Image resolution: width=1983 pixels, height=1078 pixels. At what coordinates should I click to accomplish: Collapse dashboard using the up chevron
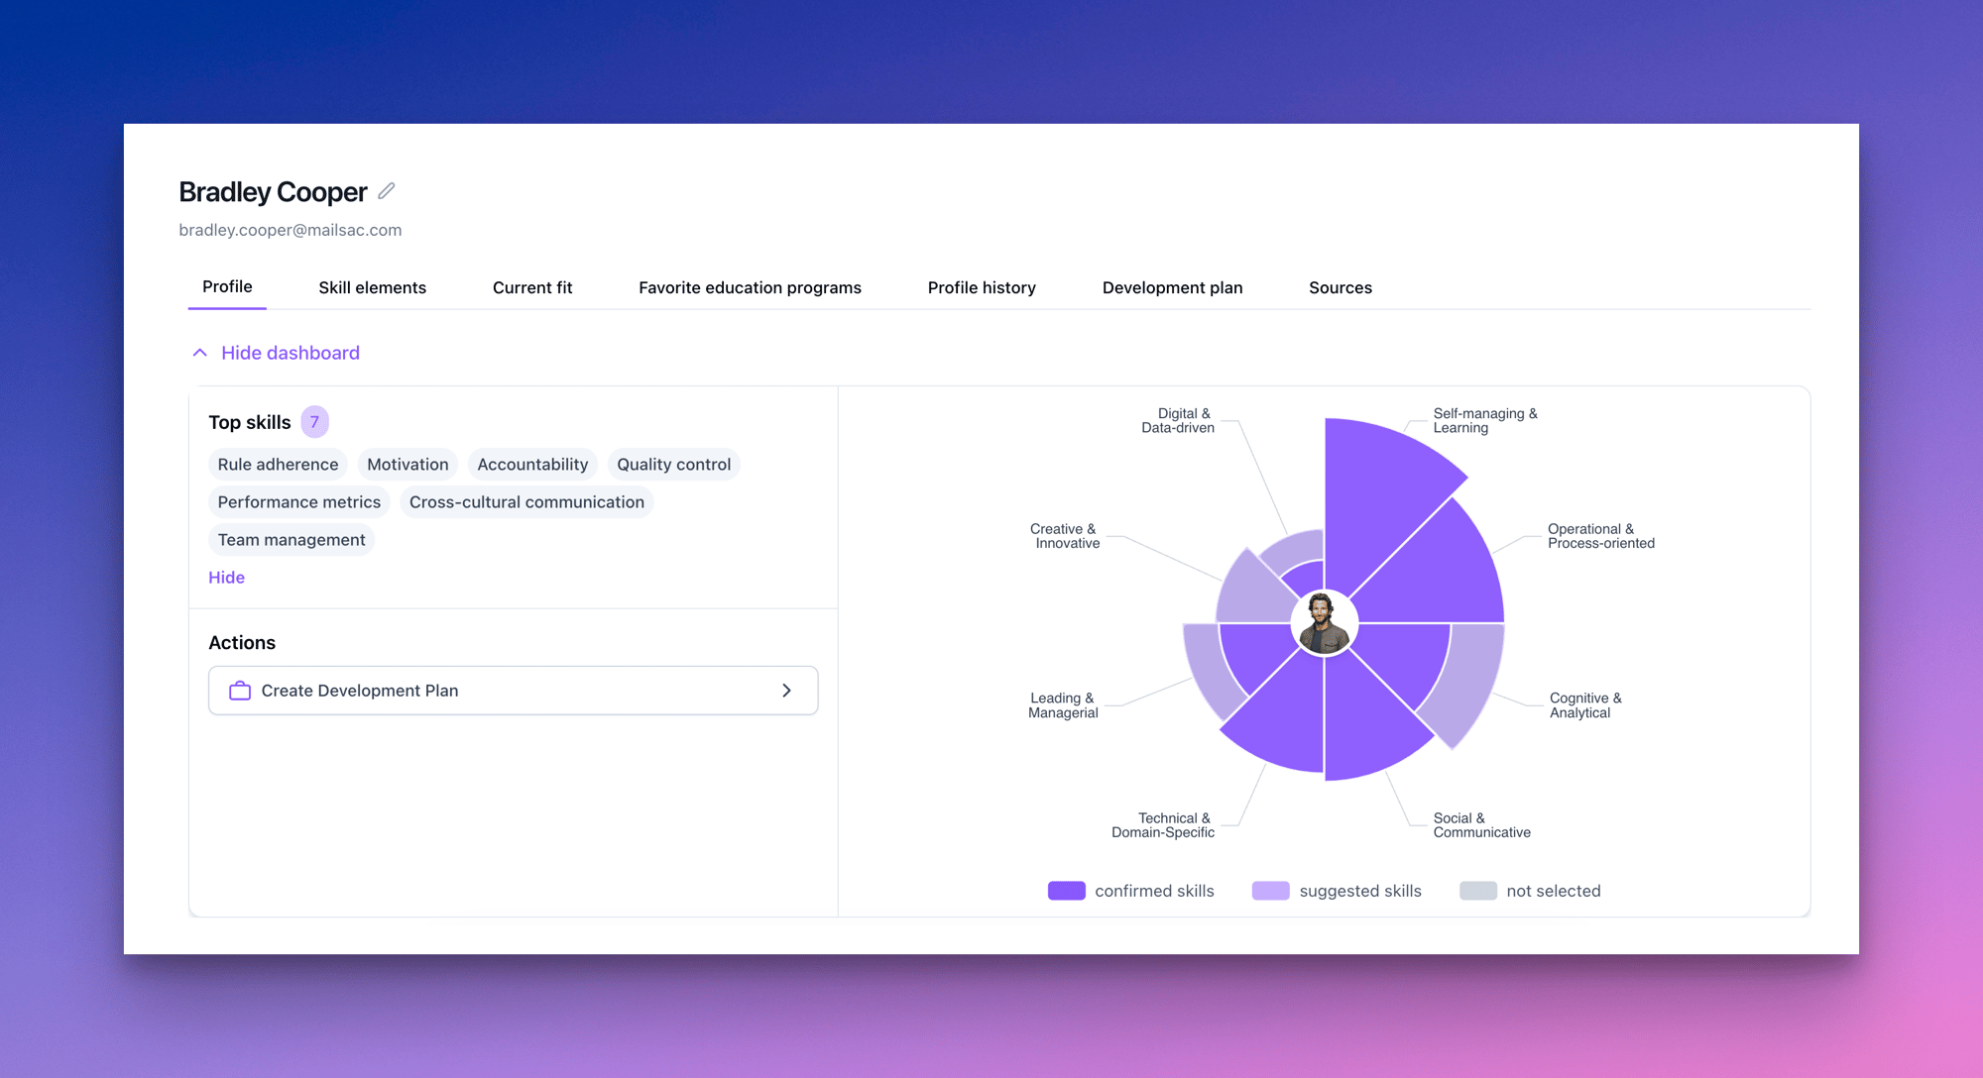coord(200,353)
